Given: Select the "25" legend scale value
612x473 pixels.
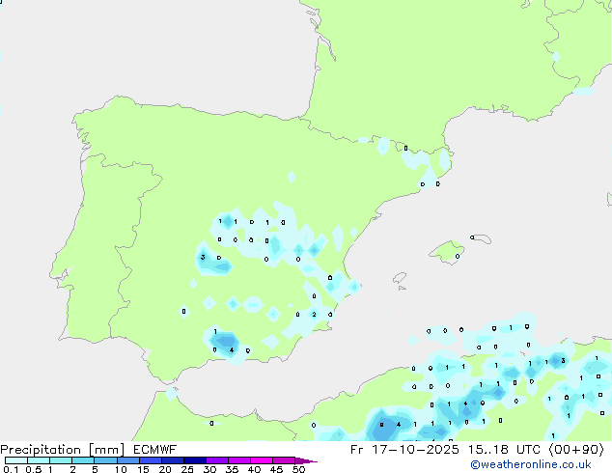Looking at the screenshot, I should [187, 469].
